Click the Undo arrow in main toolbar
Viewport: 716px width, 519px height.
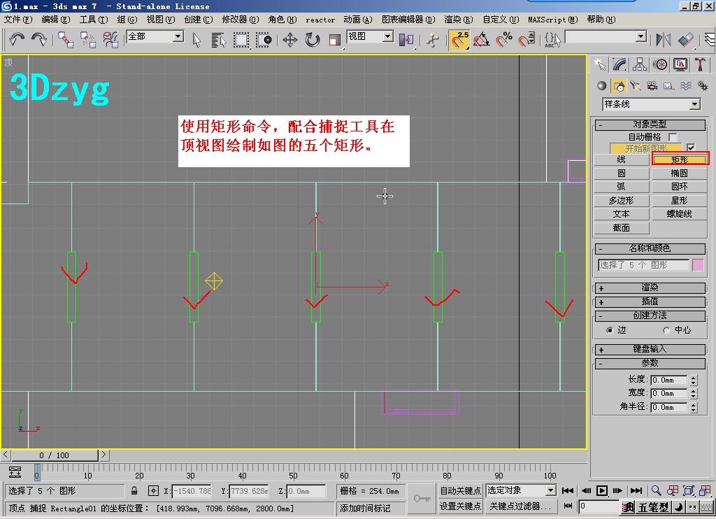[17, 40]
